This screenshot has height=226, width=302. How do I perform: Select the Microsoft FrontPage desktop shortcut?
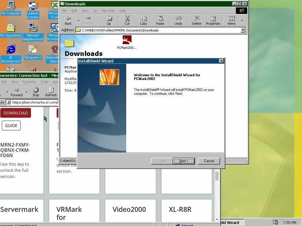pos(53,32)
